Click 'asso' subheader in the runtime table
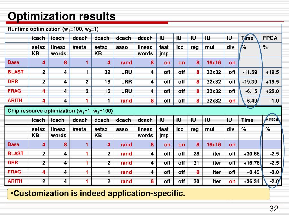This screenshot has height=217, width=289. click(x=122, y=47)
